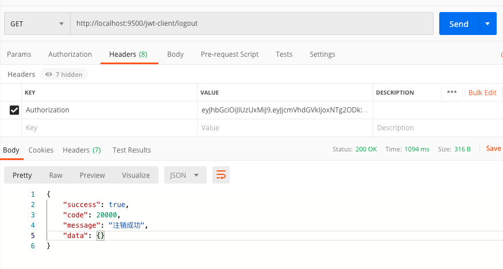This screenshot has height=269, width=503.
Task: Open the request Authorization tab
Action: [x=70, y=54]
